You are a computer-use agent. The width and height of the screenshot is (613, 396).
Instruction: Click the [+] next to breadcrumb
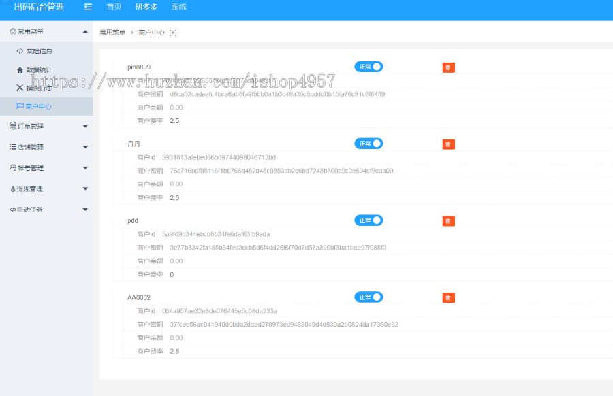[172, 32]
